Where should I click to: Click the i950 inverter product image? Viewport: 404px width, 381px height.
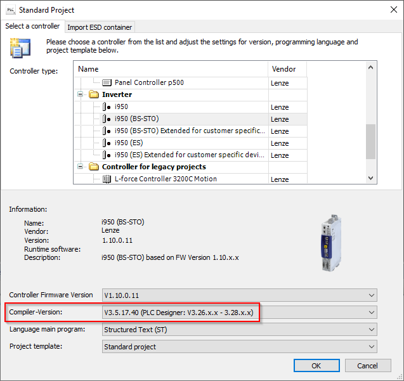click(332, 243)
